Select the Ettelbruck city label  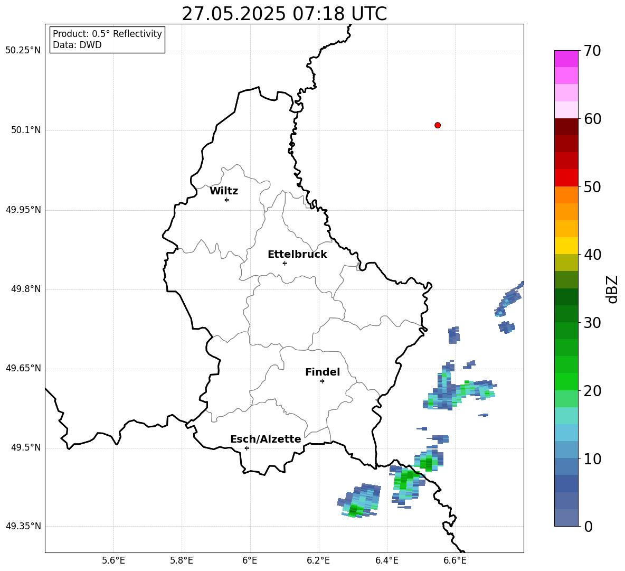(x=297, y=255)
